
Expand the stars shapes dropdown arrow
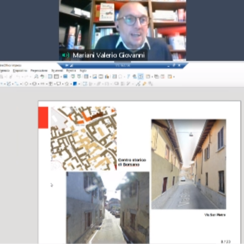click(x=71, y=84)
